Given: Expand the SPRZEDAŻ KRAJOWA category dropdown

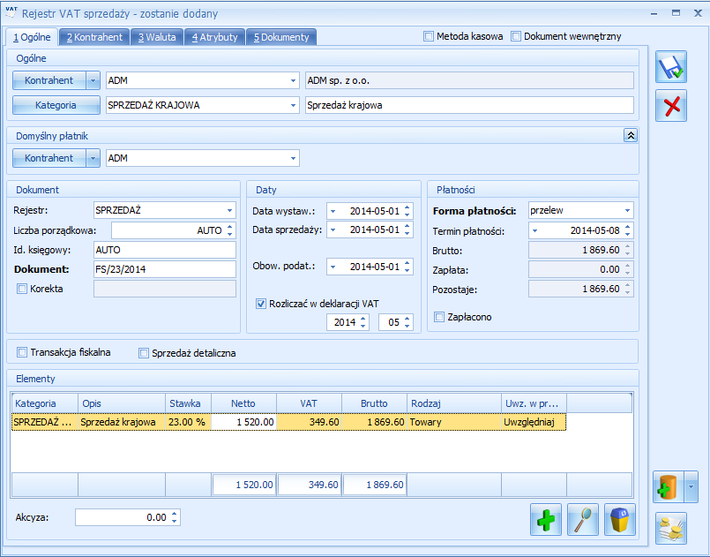Looking at the screenshot, I should tap(293, 105).
